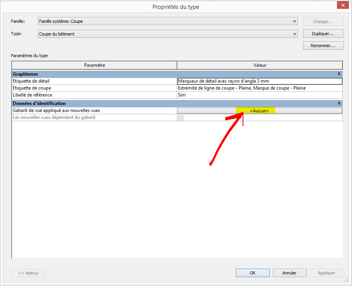Collapse the Graphismes section chevron
The image size is (352, 286).
click(x=339, y=74)
